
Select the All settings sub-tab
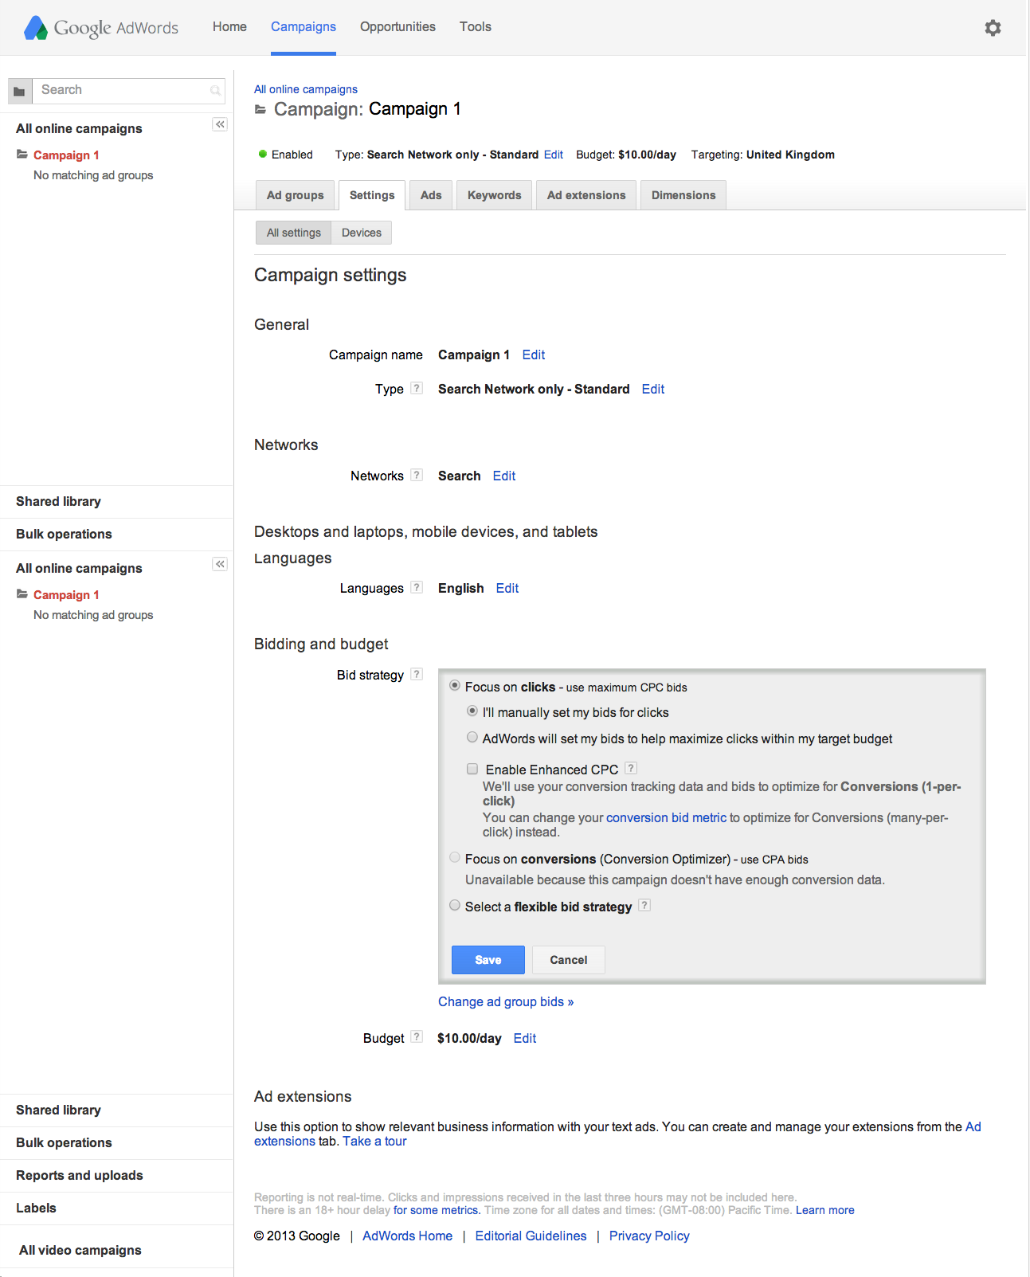[294, 233]
